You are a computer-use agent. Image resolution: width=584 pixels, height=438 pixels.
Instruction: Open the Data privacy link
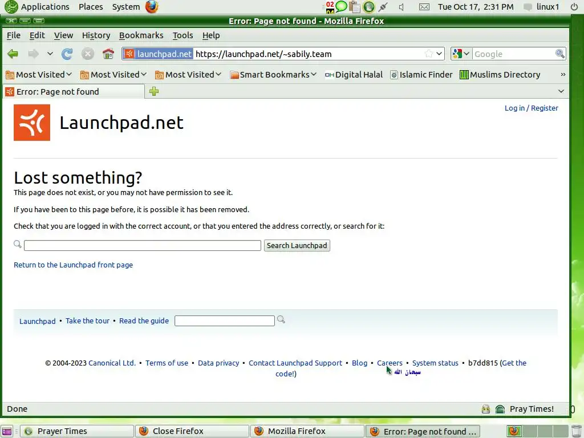point(218,363)
